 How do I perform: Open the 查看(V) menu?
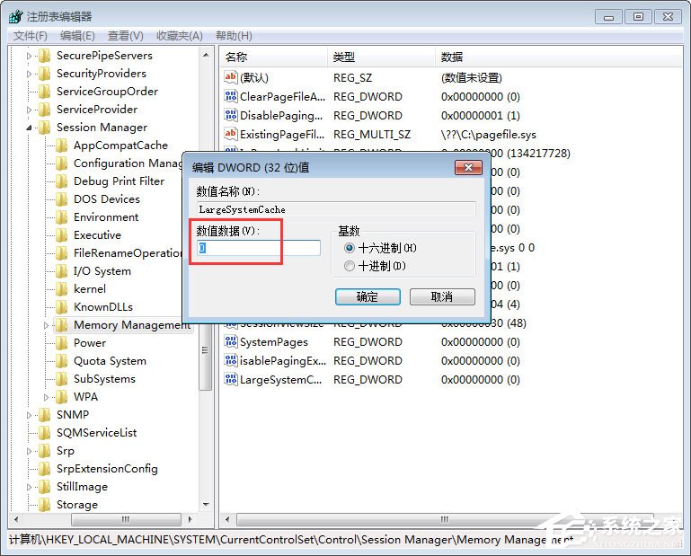pyautogui.click(x=126, y=36)
